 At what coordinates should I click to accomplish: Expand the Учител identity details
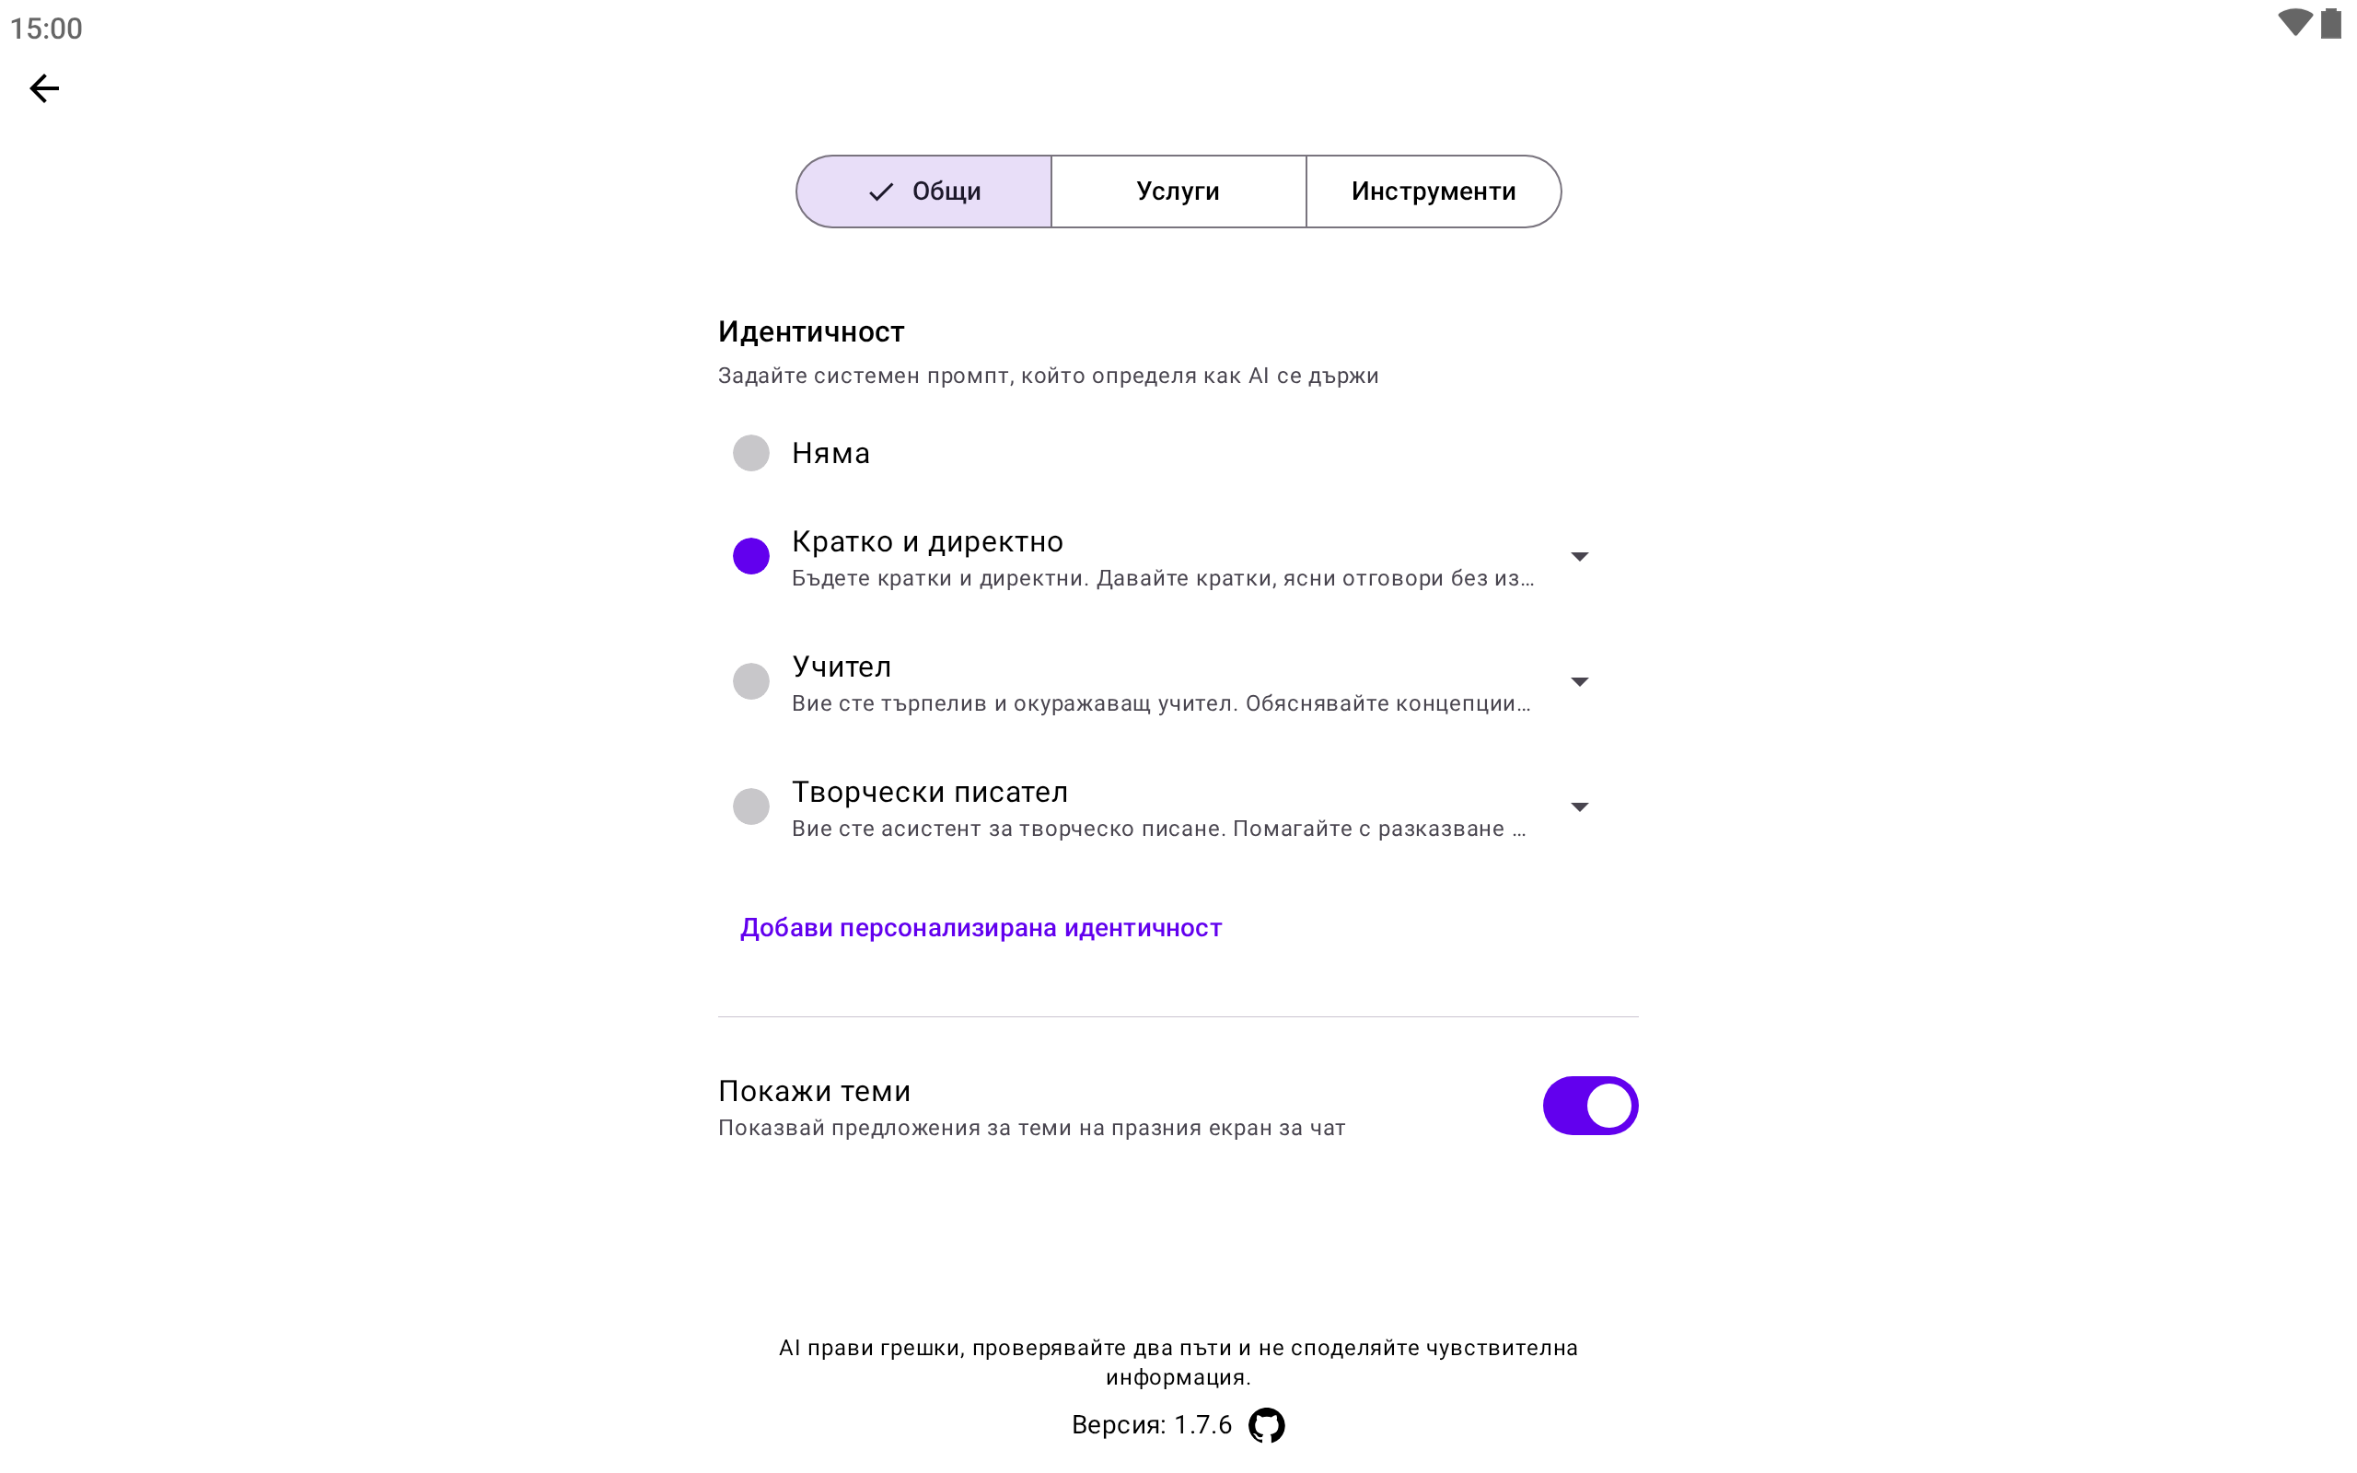pyautogui.click(x=1579, y=681)
